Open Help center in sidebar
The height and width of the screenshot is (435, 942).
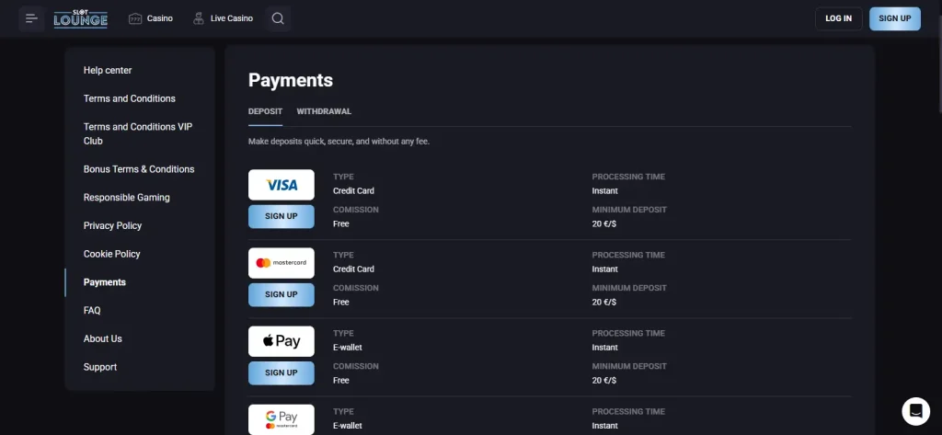[x=108, y=70]
